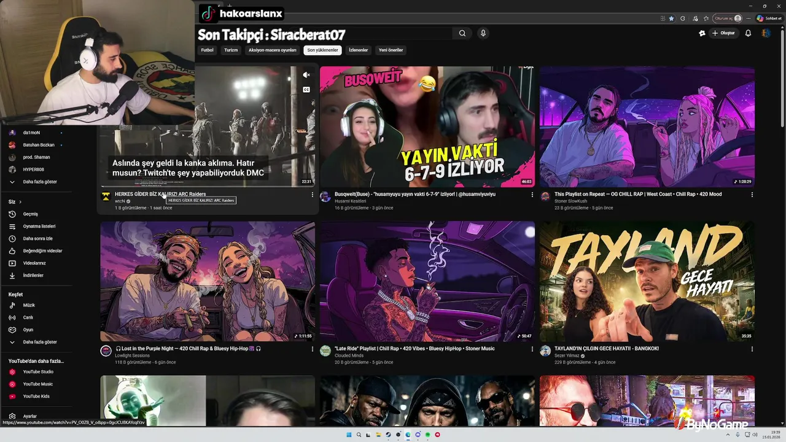This screenshot has width=786, height=442.
Task: Select the İzlenenler filter chip
Action: click(358, 50)
